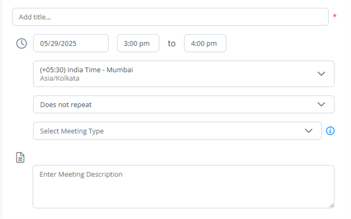Select the 4:00 pm end time
351x219 pixels.
point(205,44)
